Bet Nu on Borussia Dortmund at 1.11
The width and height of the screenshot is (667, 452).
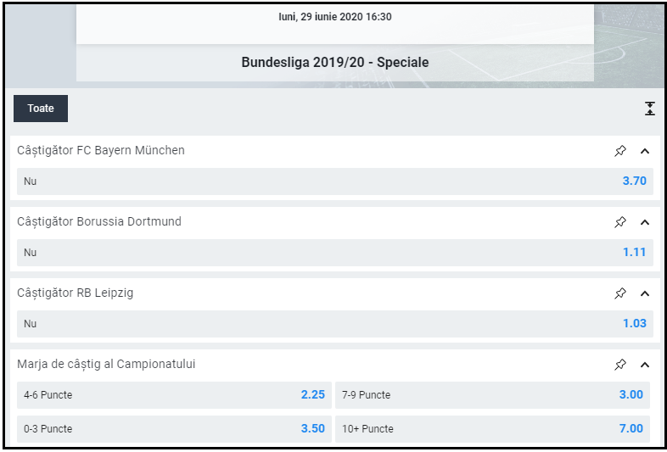pyautogui.click(x=334, y=253)
